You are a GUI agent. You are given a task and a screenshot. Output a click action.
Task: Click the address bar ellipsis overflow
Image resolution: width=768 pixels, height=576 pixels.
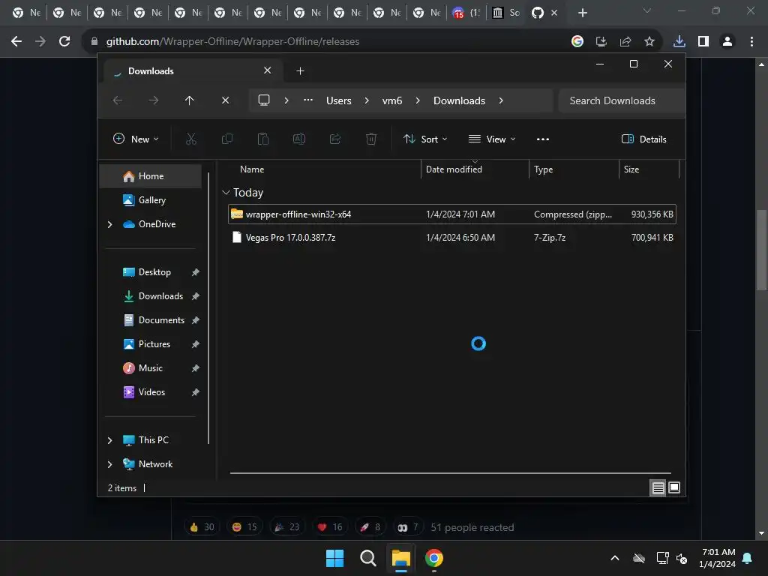tap(307, 100)
